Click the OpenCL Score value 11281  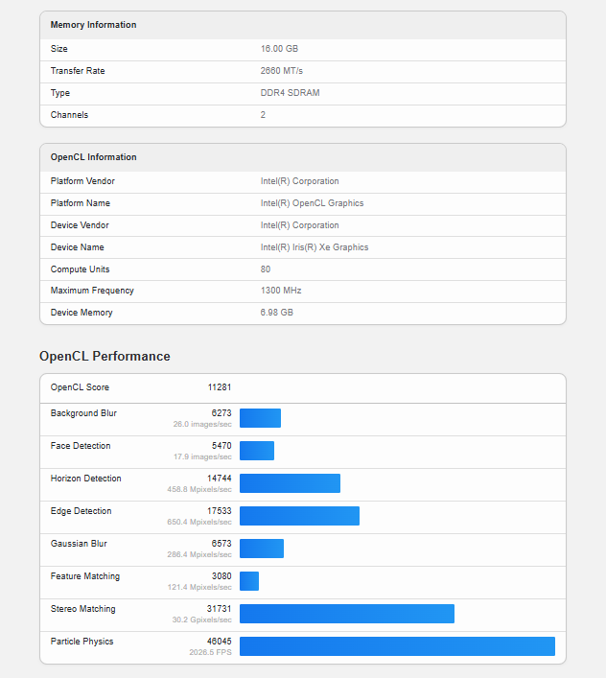220,387
